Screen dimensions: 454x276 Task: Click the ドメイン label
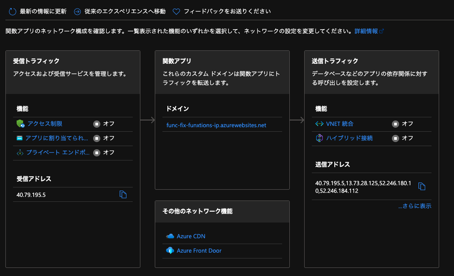[x=177, y=109]
